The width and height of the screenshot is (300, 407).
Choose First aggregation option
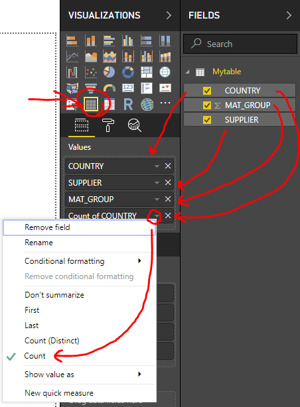click(80, 310)
